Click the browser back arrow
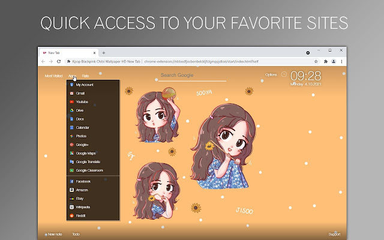Screen dimensions: 384x240 (x=43, y=61)
